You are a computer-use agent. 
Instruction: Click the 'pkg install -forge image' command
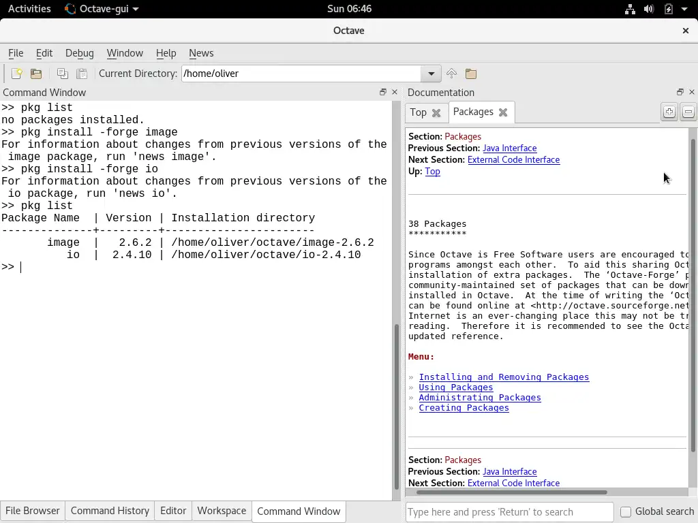coord(100,132)
